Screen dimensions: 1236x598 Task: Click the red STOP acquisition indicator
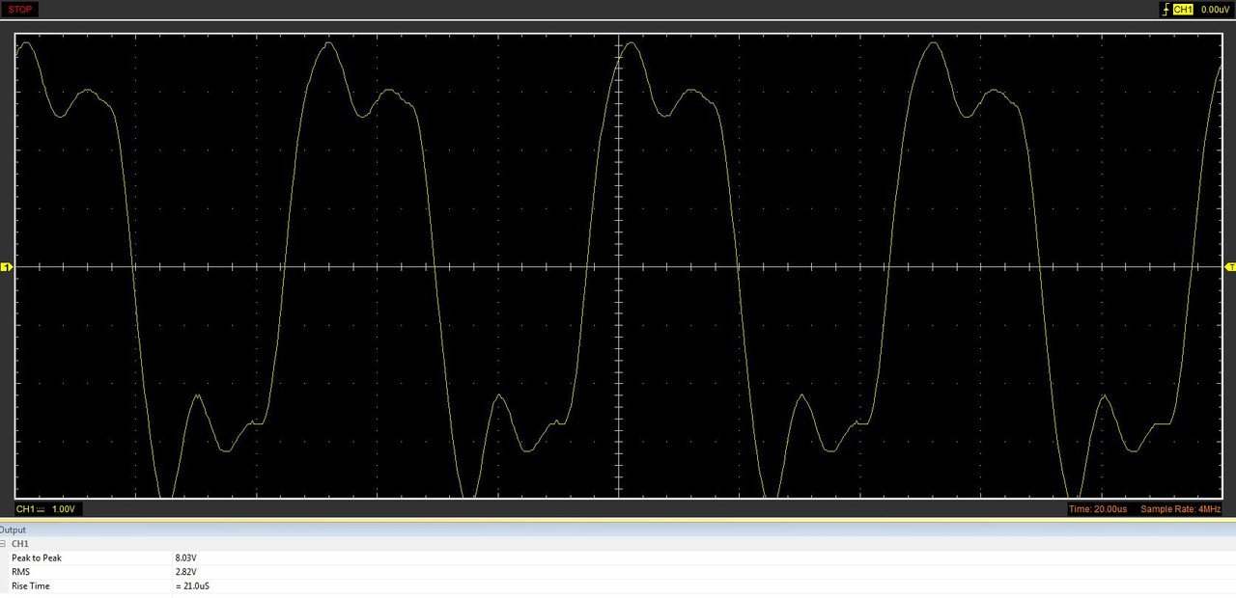(x=20, y=10)
